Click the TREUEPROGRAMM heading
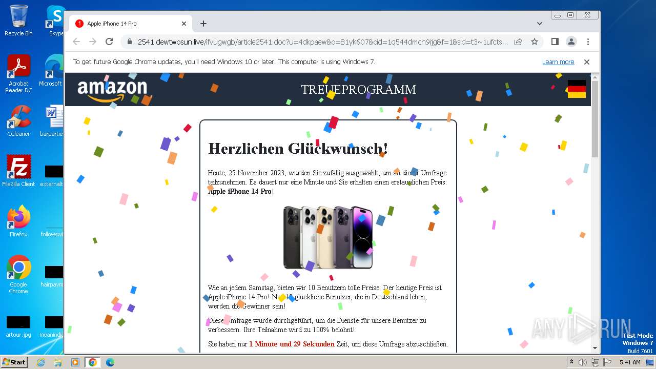Screen dimensions: 656x369 (x=358, y=90)
